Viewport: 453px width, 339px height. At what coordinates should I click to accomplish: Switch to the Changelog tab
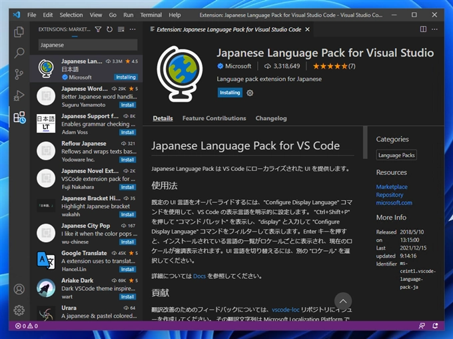[271, 118]
